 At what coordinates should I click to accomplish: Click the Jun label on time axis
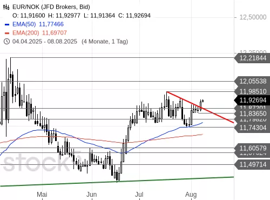pos(92,195)
